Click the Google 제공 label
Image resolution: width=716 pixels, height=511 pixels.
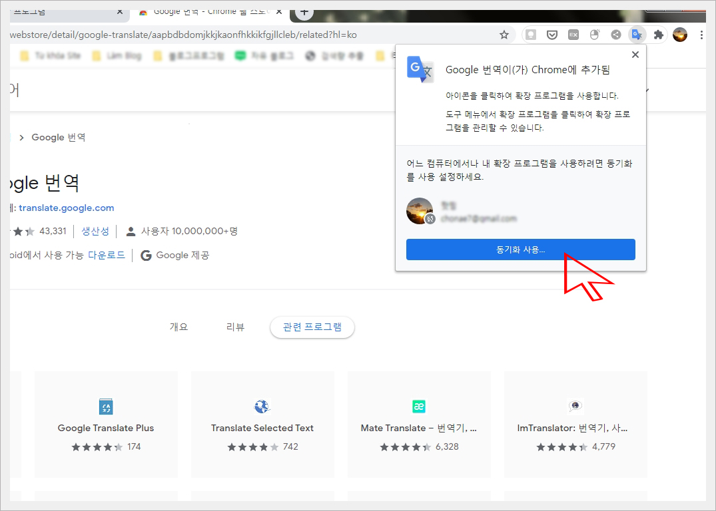pyautogui.click(x=182, y=255)
